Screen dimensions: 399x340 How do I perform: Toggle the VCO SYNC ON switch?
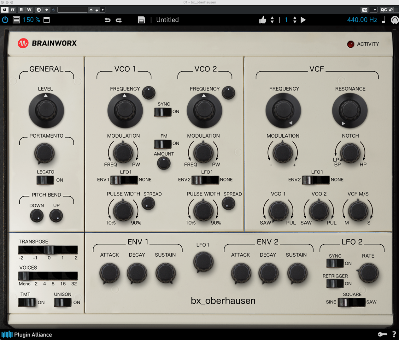pos(163,112)
